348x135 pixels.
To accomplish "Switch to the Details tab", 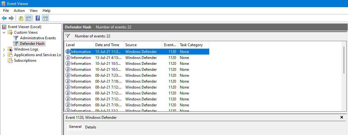I will [x=91, y=127].
